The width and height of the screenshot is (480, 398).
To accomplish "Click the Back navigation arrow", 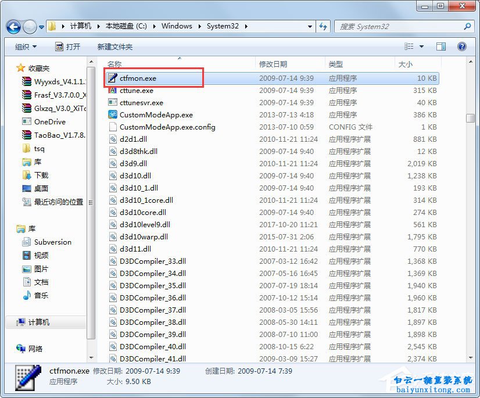I will [13, 26].
